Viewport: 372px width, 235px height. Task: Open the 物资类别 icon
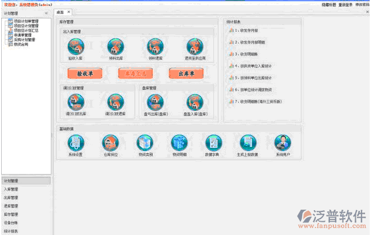(x=145, y=143)
